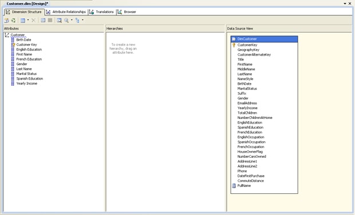
Task: Select the NumberCarsOwned column
Action: click(252, 157)
